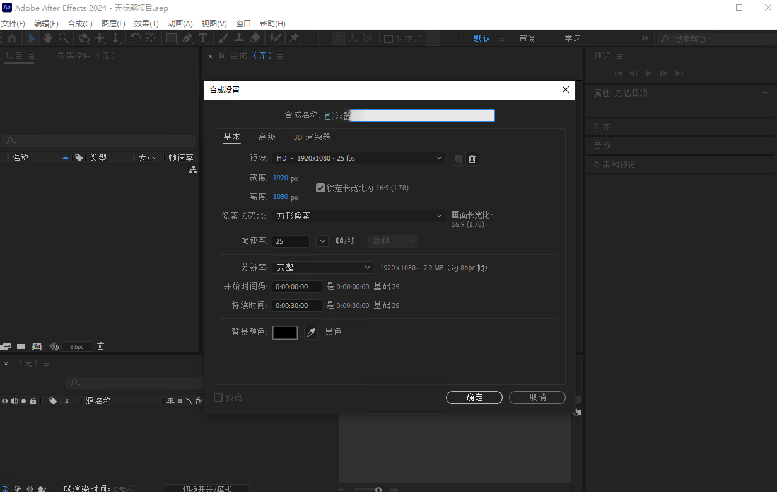777x492 pixels.
Task: Click the Home icon in the toolbar
Action: click(x=11, y=38)
